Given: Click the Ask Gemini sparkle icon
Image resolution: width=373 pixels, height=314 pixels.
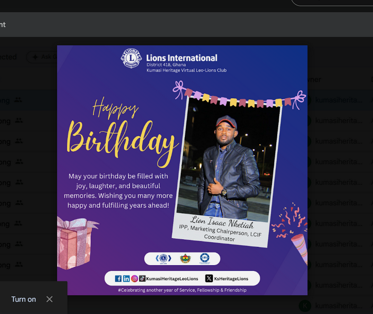Looking at the screenshot, I should 35,57.
